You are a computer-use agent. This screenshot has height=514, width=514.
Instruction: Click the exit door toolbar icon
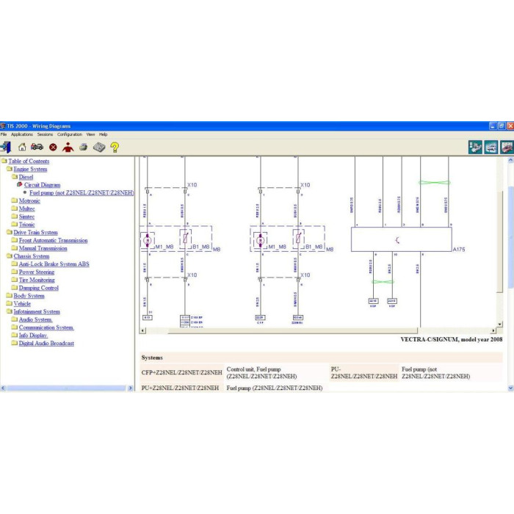point(6,147)
